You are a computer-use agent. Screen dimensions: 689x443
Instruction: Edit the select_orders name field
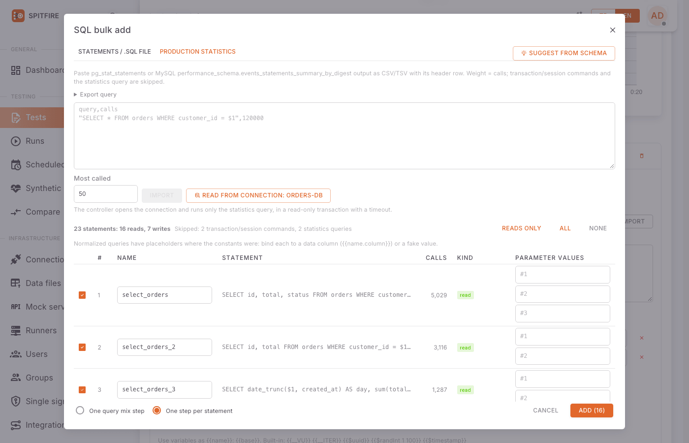pos(164,295)
